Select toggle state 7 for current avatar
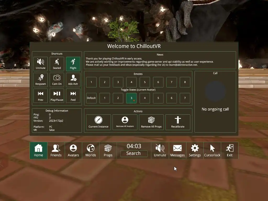This screenshot has height=201, width=268. coord(185,98)
